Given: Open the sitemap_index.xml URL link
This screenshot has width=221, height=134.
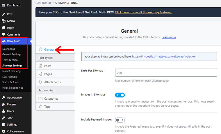Looking at the screenshot, I should pyautogui.click(x=164, y=57).
